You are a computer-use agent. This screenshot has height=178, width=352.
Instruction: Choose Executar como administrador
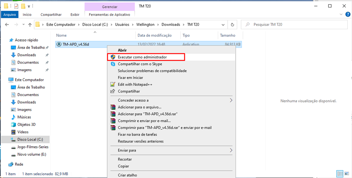[x=172, y=57]
